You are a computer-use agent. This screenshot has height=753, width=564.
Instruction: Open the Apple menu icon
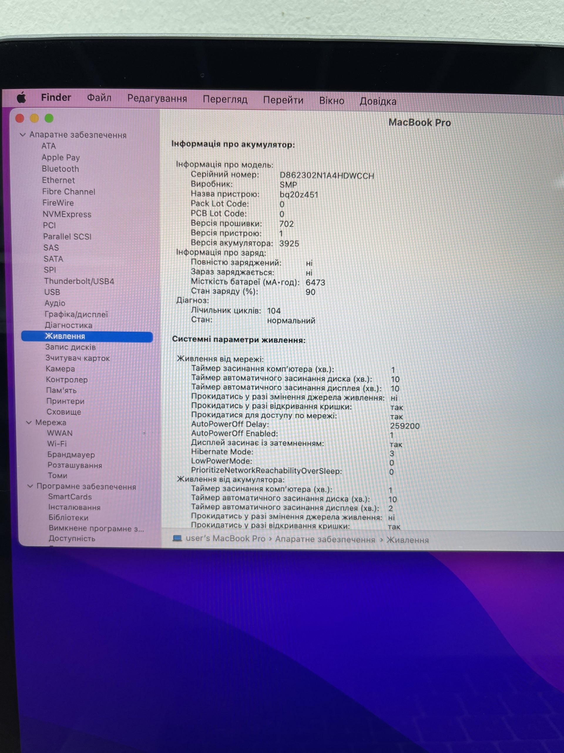pos(21,98)
